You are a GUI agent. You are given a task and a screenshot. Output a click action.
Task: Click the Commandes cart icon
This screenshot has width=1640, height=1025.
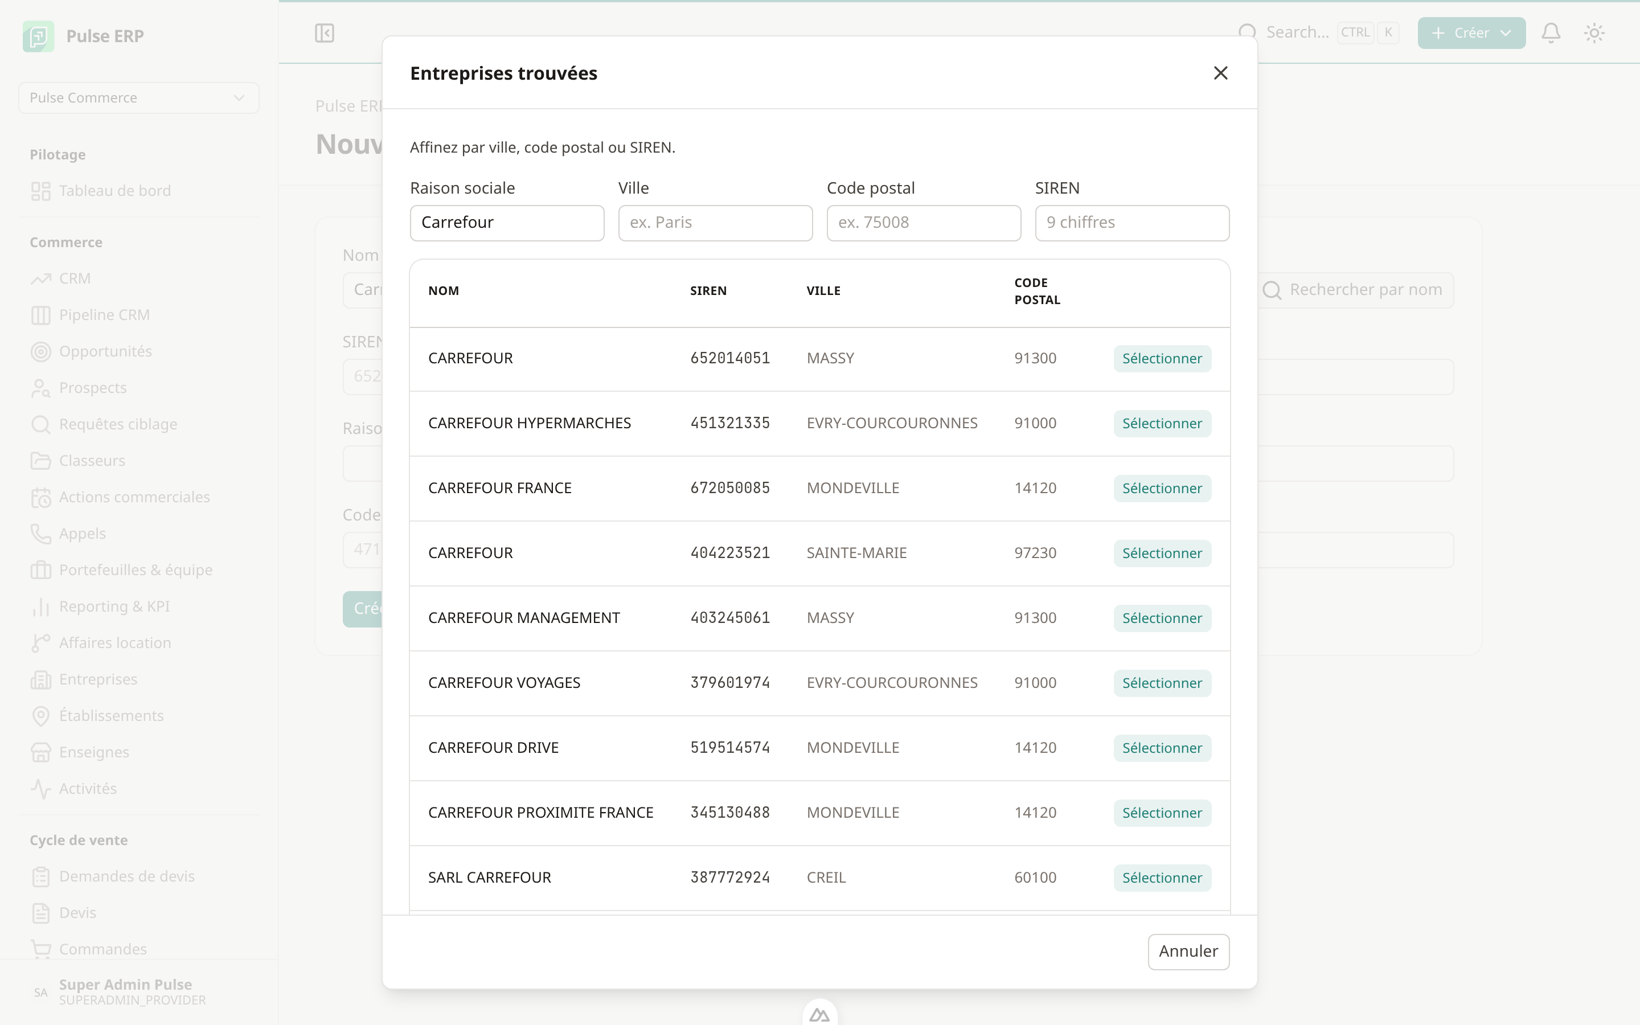coord(40,950)
